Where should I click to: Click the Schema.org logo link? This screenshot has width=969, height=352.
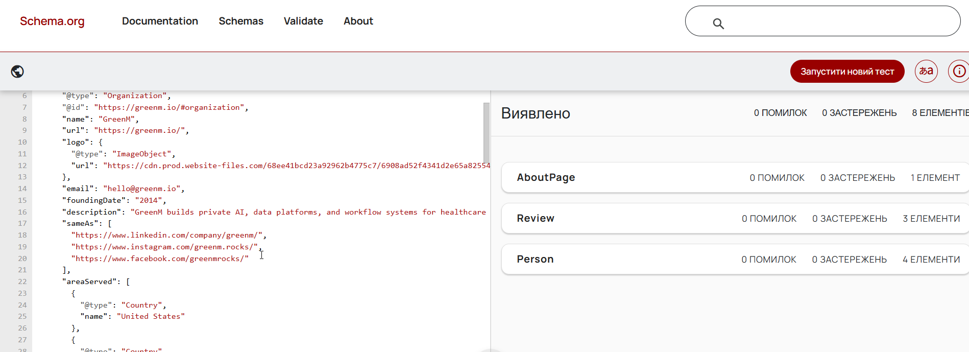click(x=52, y=21)
